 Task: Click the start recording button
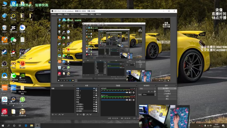(167, 91)
